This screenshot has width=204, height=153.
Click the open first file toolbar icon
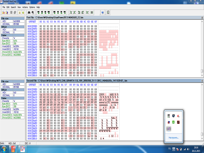pyautogui.click(x=3, y=12)
